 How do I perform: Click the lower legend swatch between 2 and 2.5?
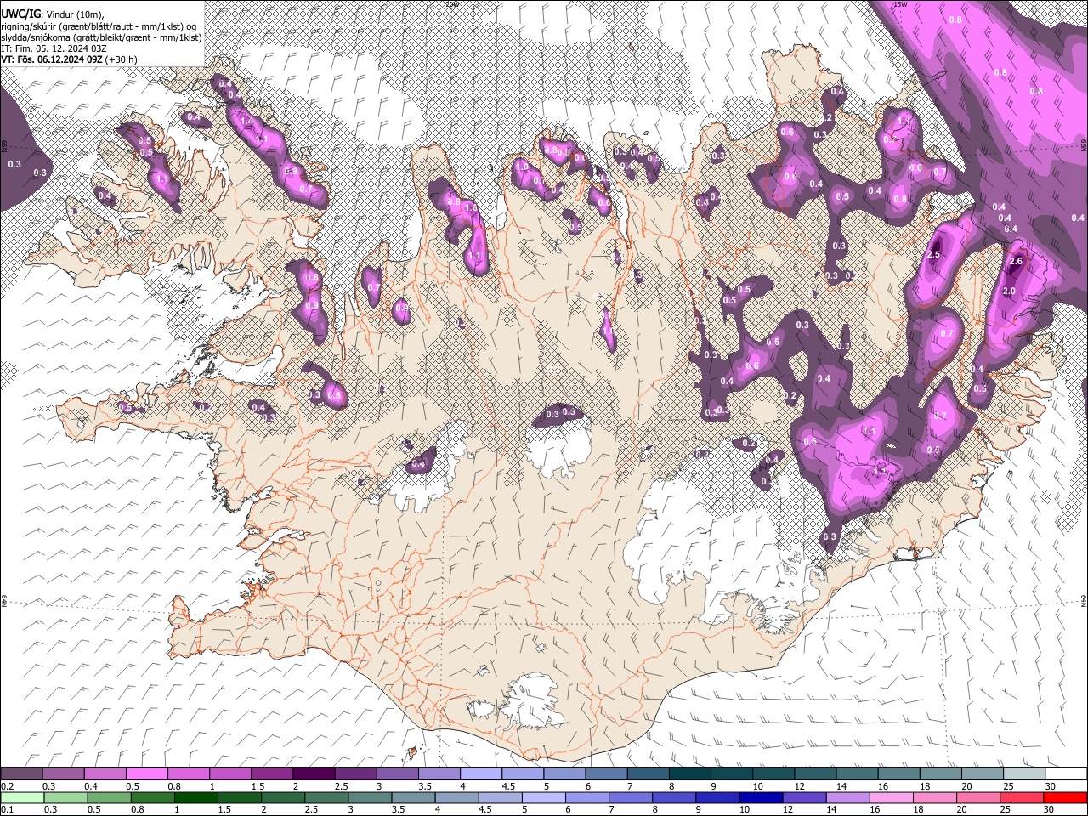(x=283, y=797)
